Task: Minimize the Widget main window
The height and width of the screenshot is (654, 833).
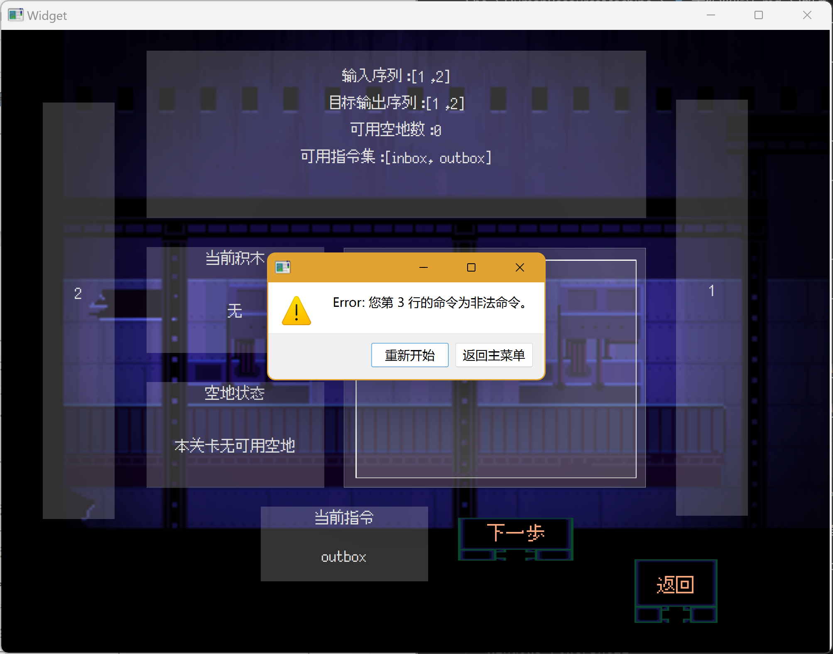Action: pyautogui.click(x=711, y=15)
